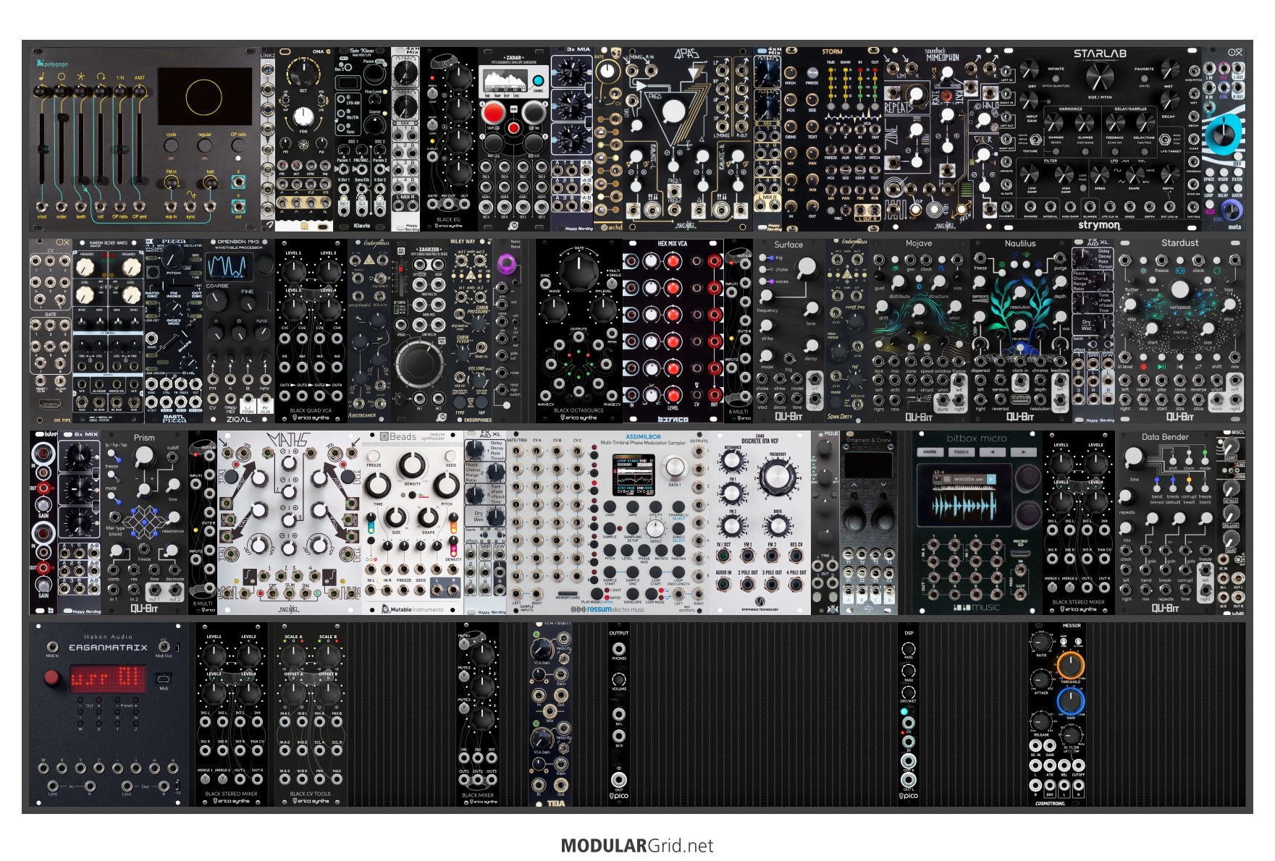The image size is (1275, 861).
Task: Click the bitbox micro TOOLS button
Action: (x=961, y=451)
